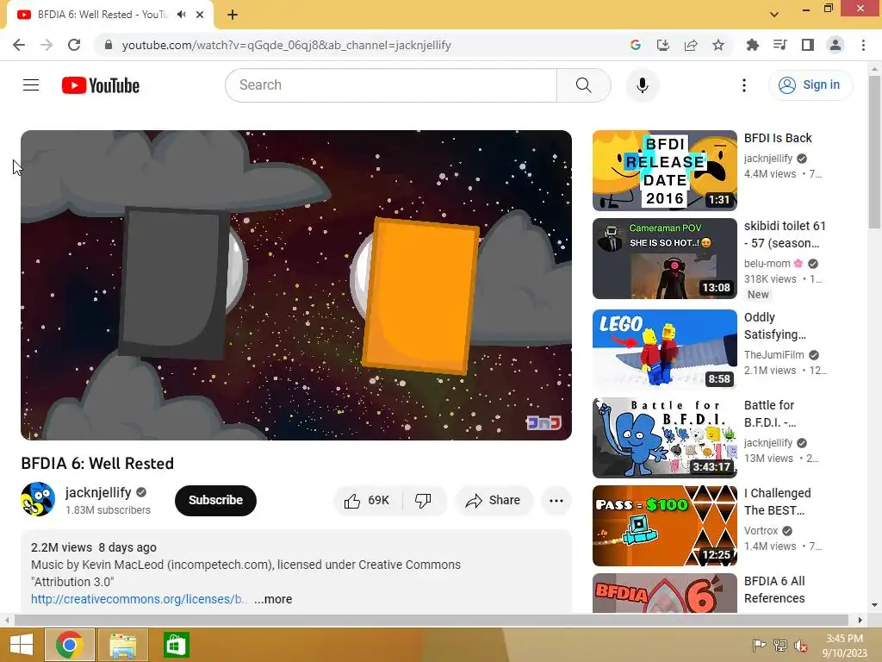Click the JnJ channel watermark in player
Viewport: 882px width, 662px height.
tap(543, 422)
